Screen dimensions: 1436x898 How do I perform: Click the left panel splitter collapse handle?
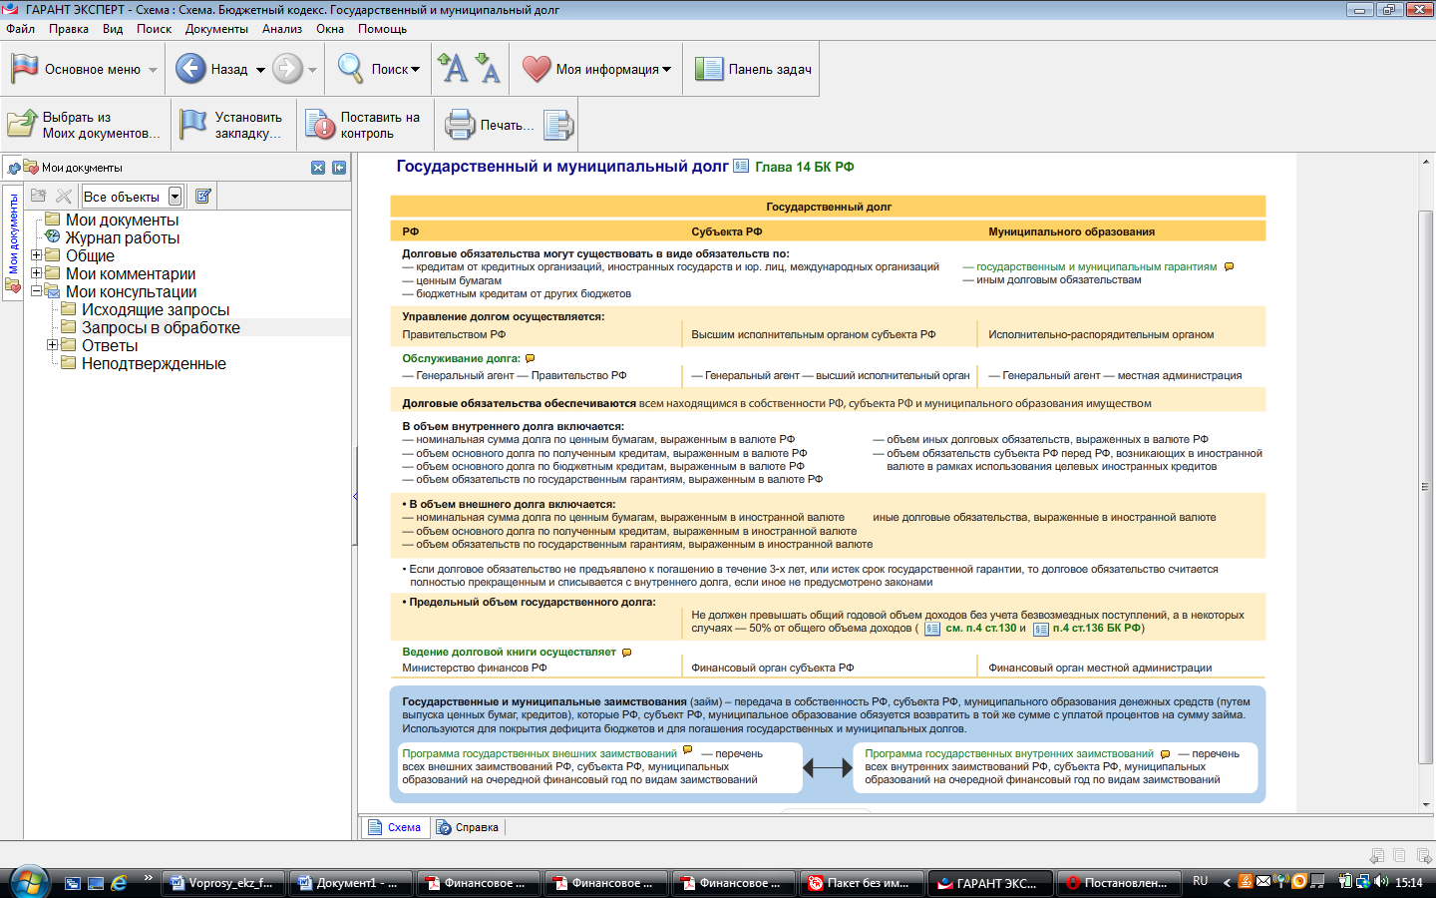tap(355, 496)
